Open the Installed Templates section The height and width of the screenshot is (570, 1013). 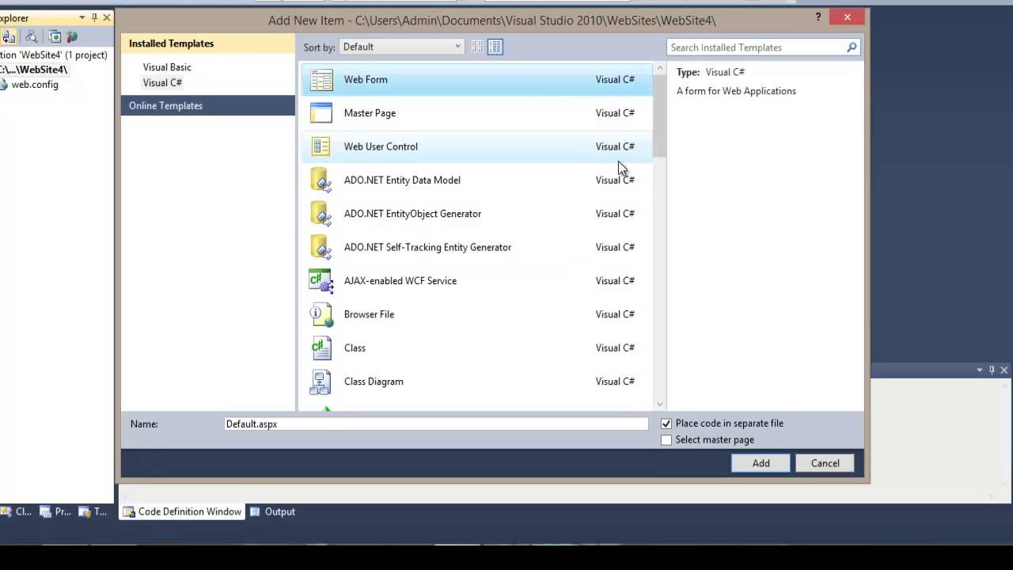pyautogui.click(x=207, y=44)
